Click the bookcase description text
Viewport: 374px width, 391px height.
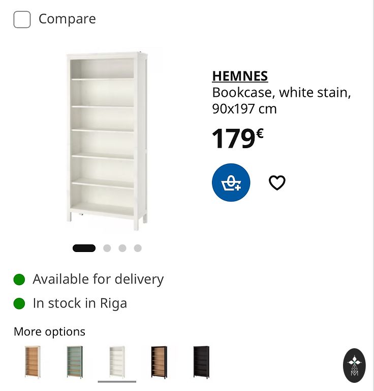[x=281, y=100]
